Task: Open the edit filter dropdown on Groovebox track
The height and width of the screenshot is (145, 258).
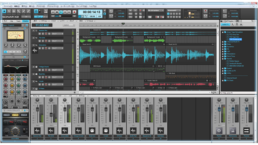Action: coord(57,48)
